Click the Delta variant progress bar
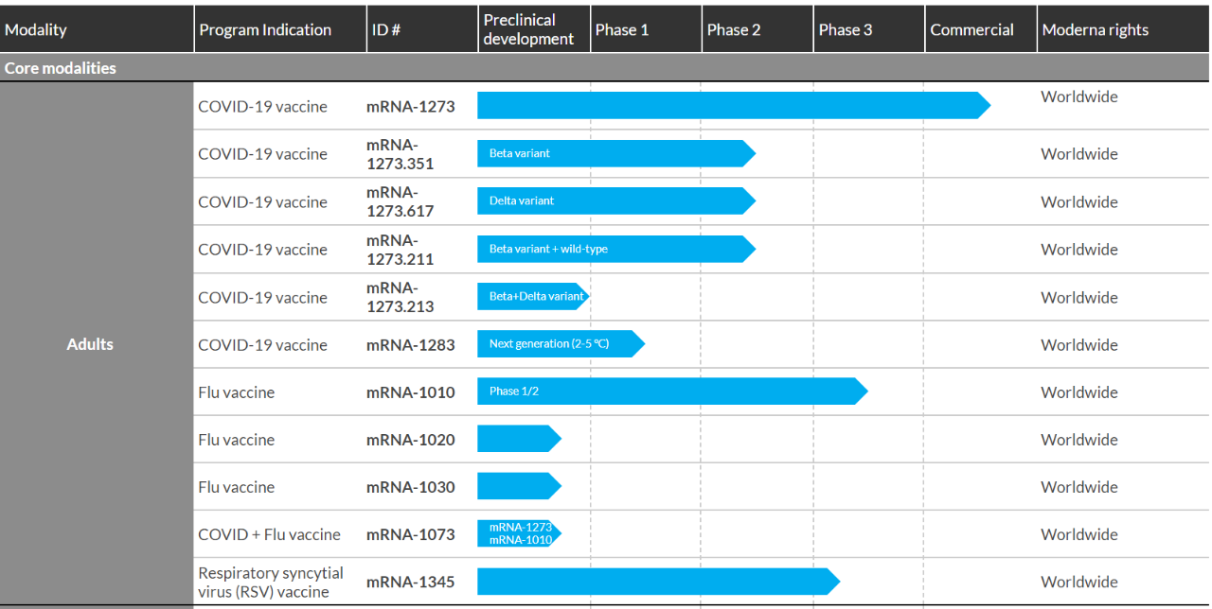The height and width of the screenshot is (609, 1212). [616, 200]
